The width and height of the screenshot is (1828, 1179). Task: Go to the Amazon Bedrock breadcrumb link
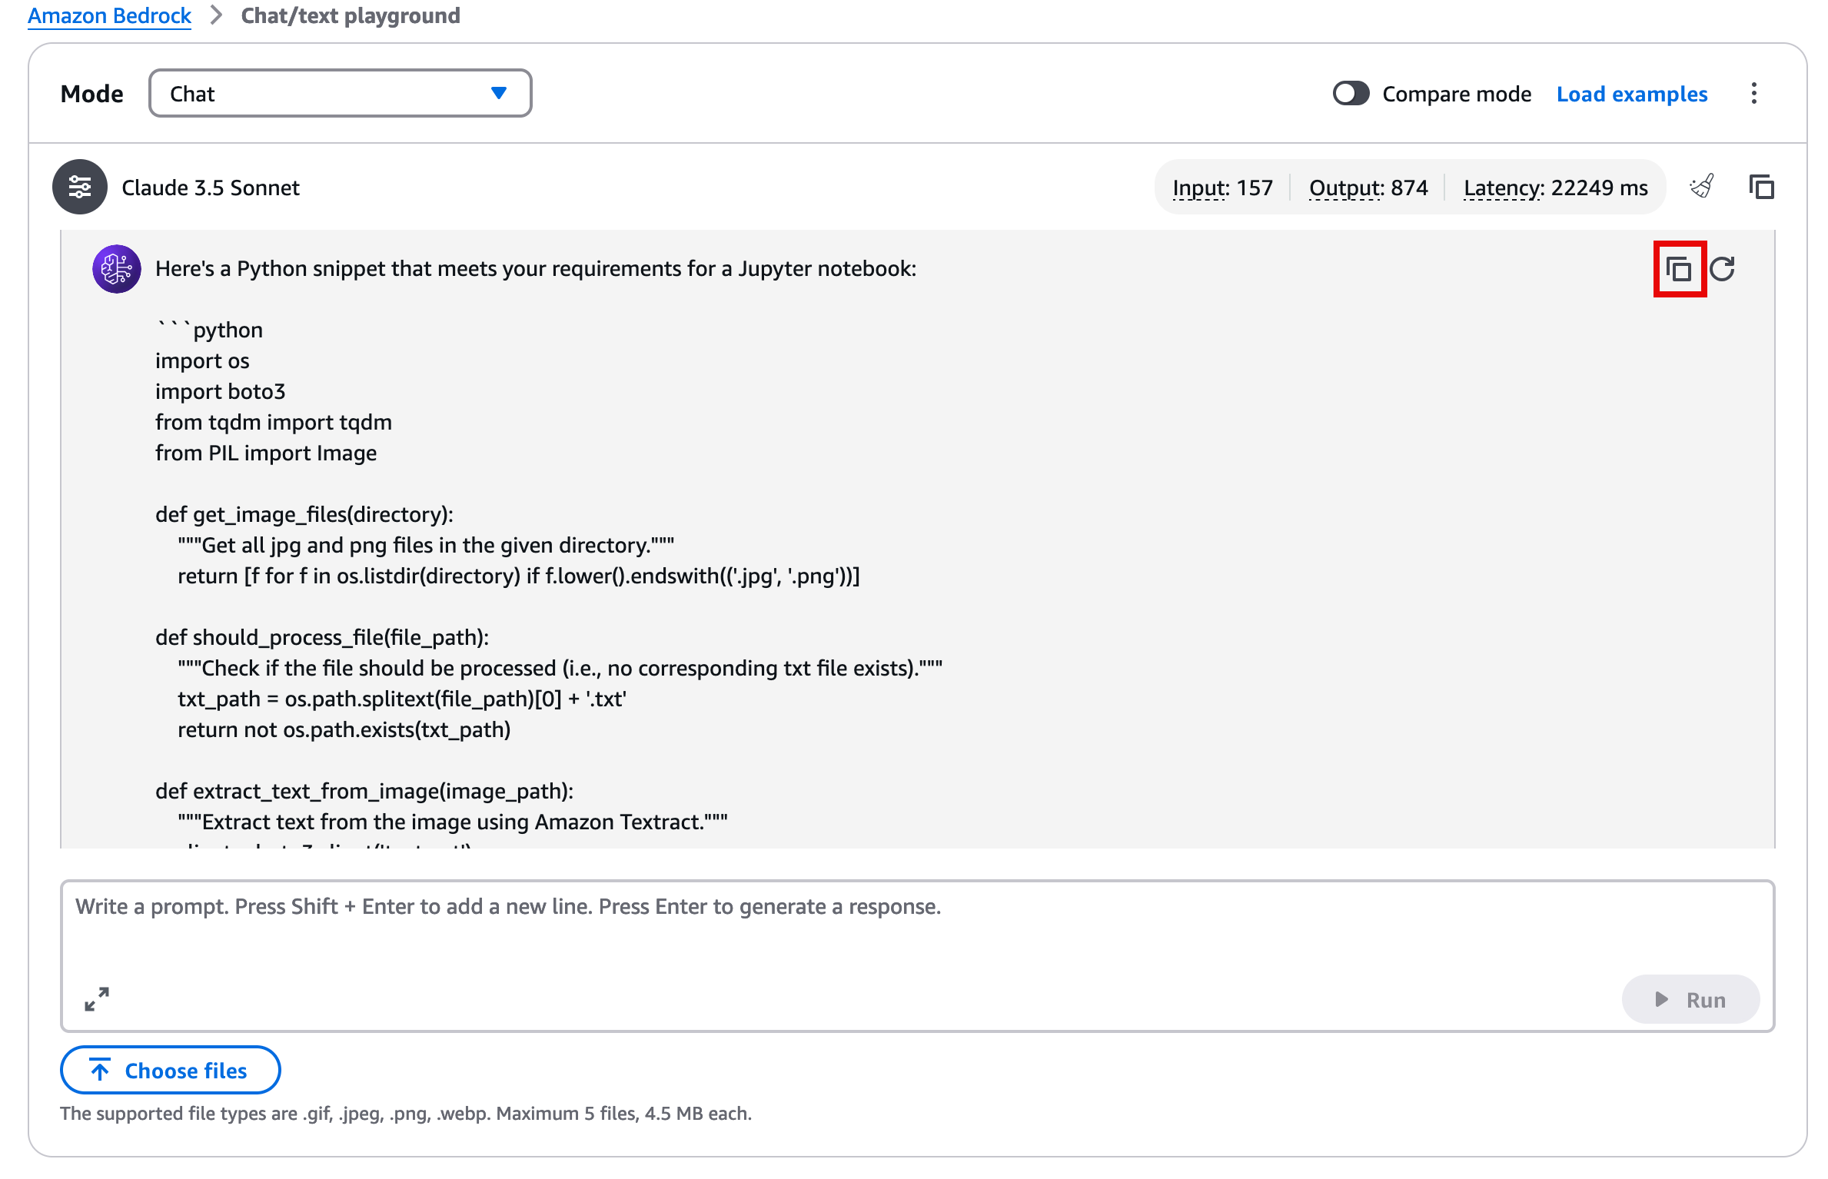(x=109, y=15)
